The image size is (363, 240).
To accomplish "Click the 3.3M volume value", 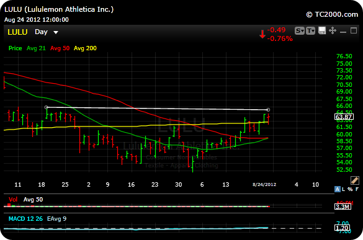I will [343, 207].
